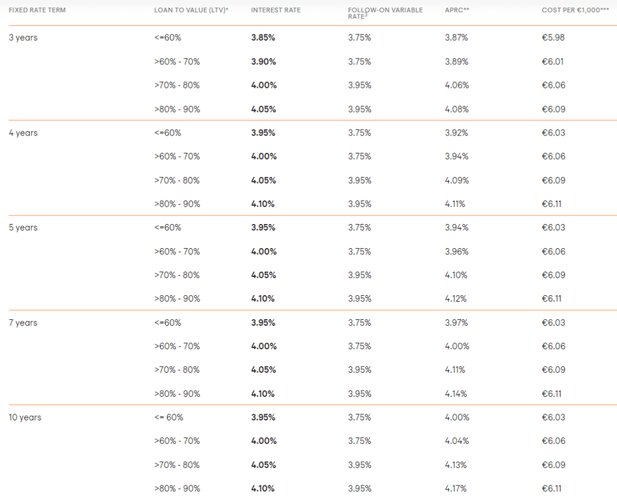Click the €5.98 cost value
Viewport: 617px width, 498px height.
point(553,38)
